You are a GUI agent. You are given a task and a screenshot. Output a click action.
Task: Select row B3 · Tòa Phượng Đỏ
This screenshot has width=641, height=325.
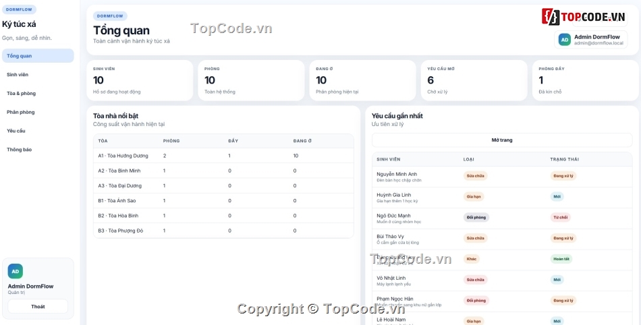pos(223,231)
